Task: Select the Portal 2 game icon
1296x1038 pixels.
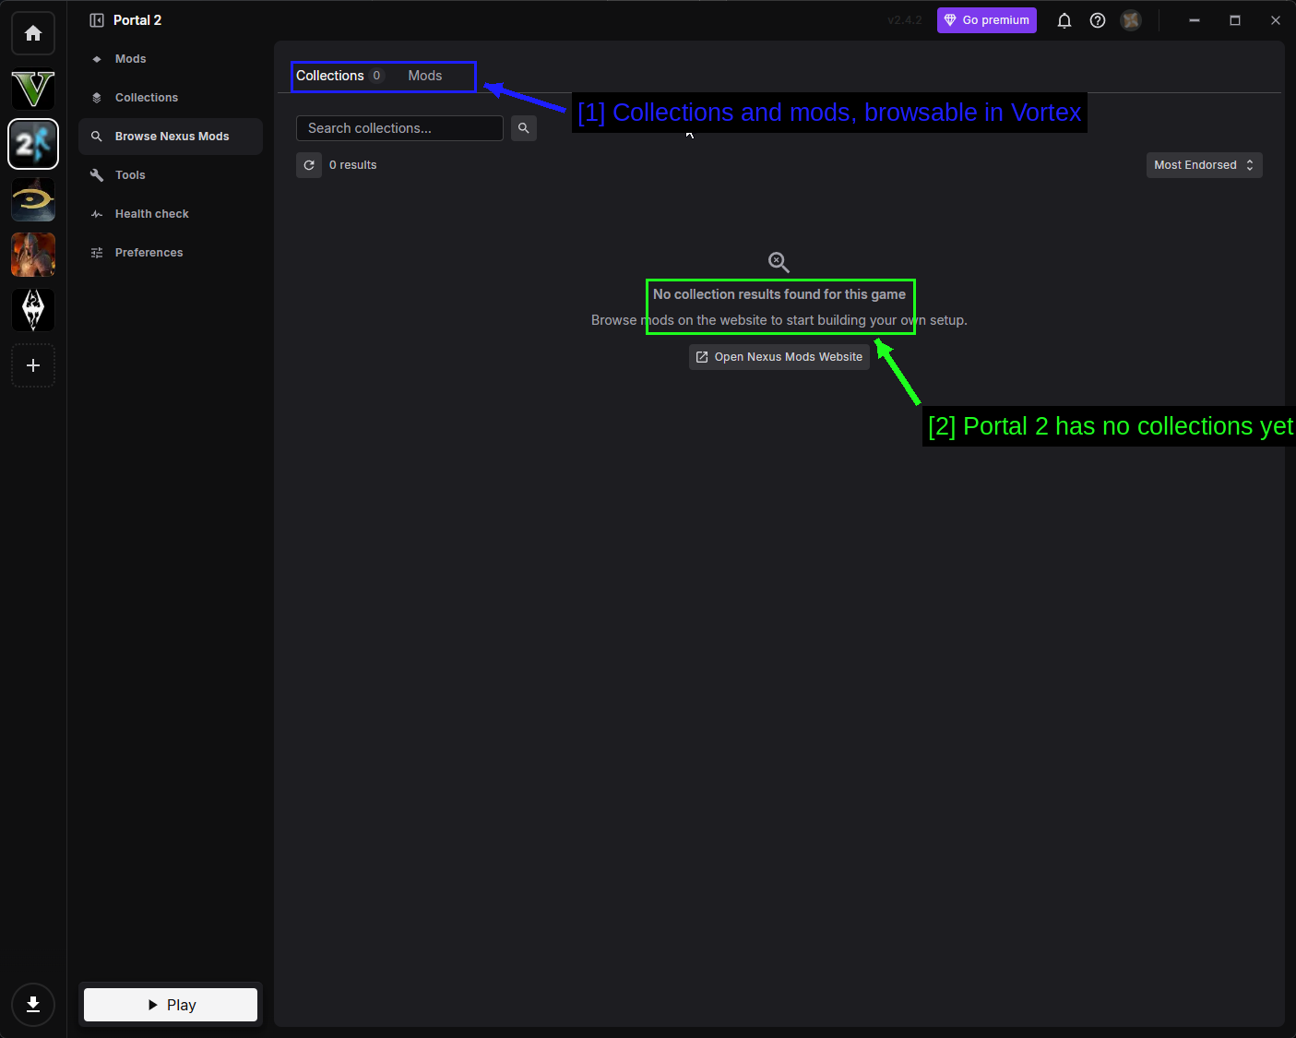Action: click(33, 144)
